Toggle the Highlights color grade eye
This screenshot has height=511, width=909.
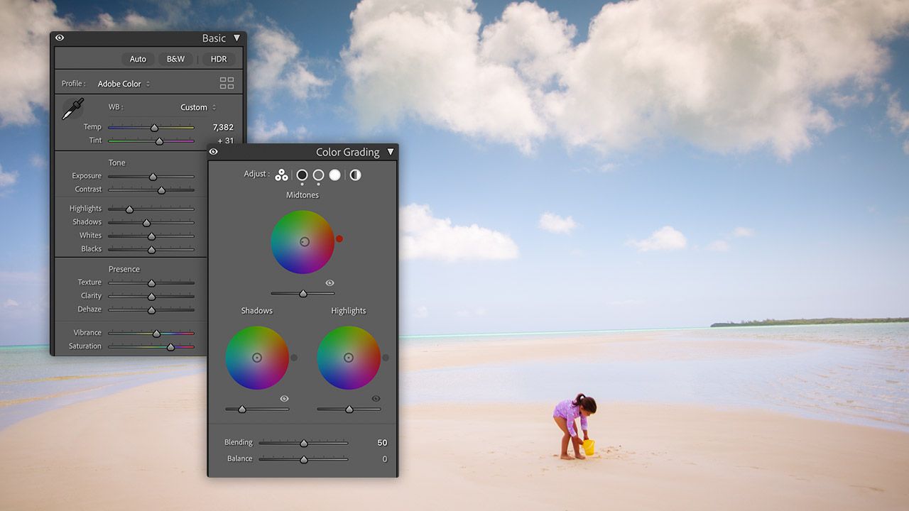coord(376,399)
